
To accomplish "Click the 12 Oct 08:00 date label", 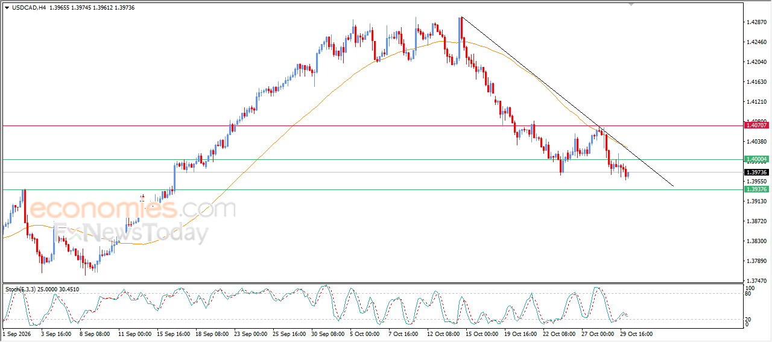I will 443,334.
